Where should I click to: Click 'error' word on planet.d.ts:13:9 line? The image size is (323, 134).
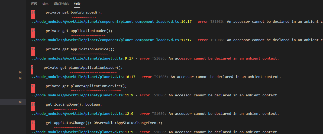point(145,132)
